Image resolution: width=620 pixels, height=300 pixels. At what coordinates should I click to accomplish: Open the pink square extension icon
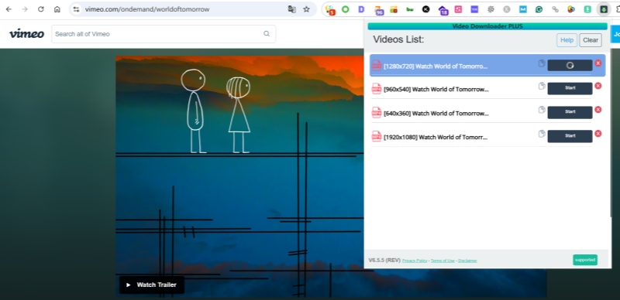pos(458,9)
